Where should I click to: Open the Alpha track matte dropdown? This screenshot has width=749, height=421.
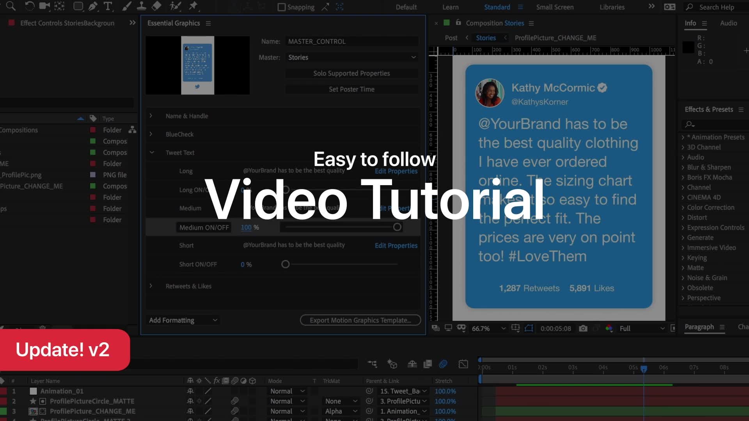click(341, 411)
